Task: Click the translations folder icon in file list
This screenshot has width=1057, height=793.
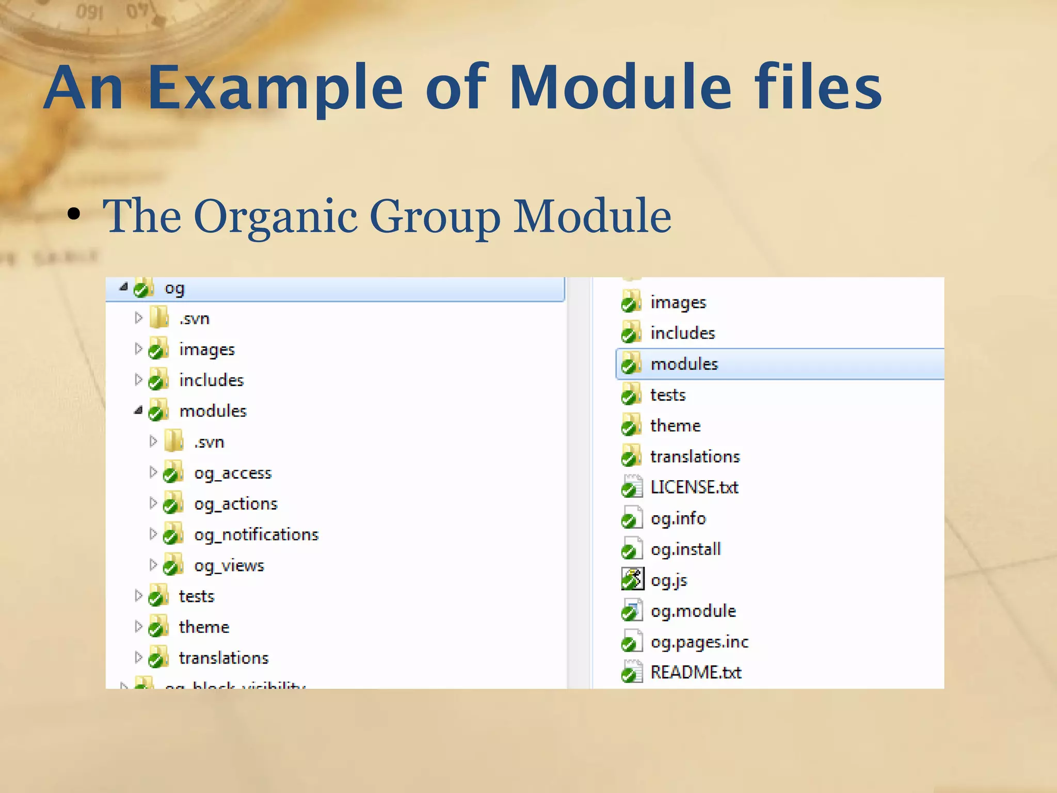Action: click(632, 456)
